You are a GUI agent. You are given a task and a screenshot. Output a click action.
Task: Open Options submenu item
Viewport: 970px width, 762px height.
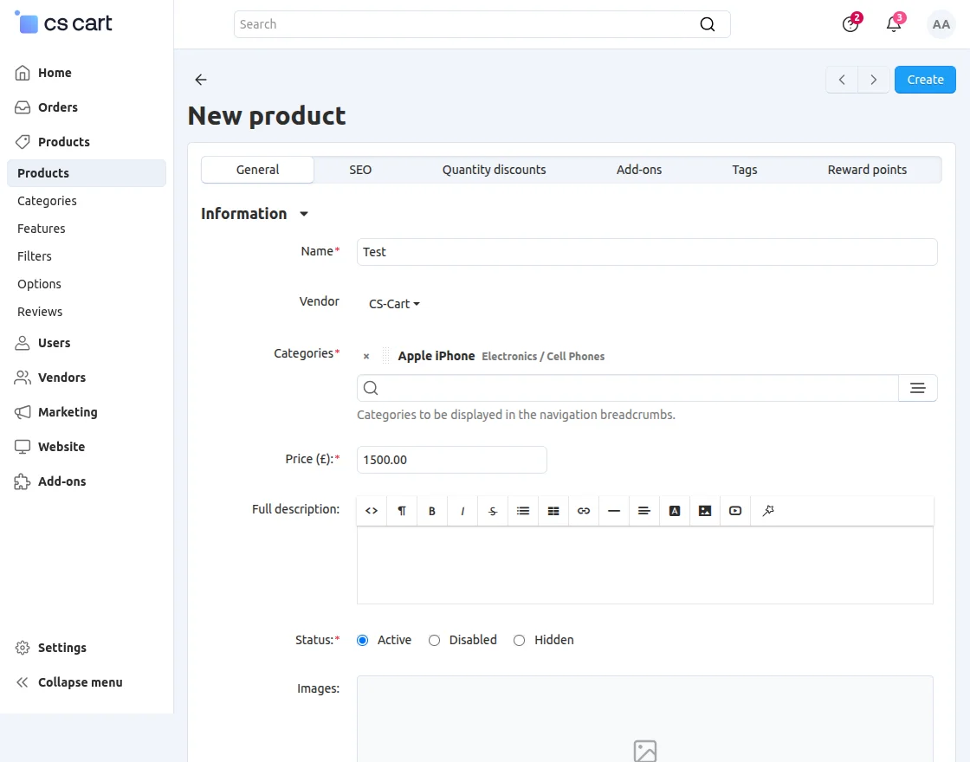click(39, 284)
